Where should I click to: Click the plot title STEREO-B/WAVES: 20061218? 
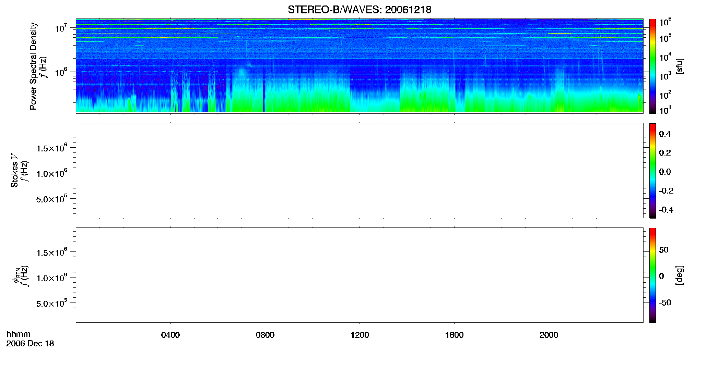point(359,10)
